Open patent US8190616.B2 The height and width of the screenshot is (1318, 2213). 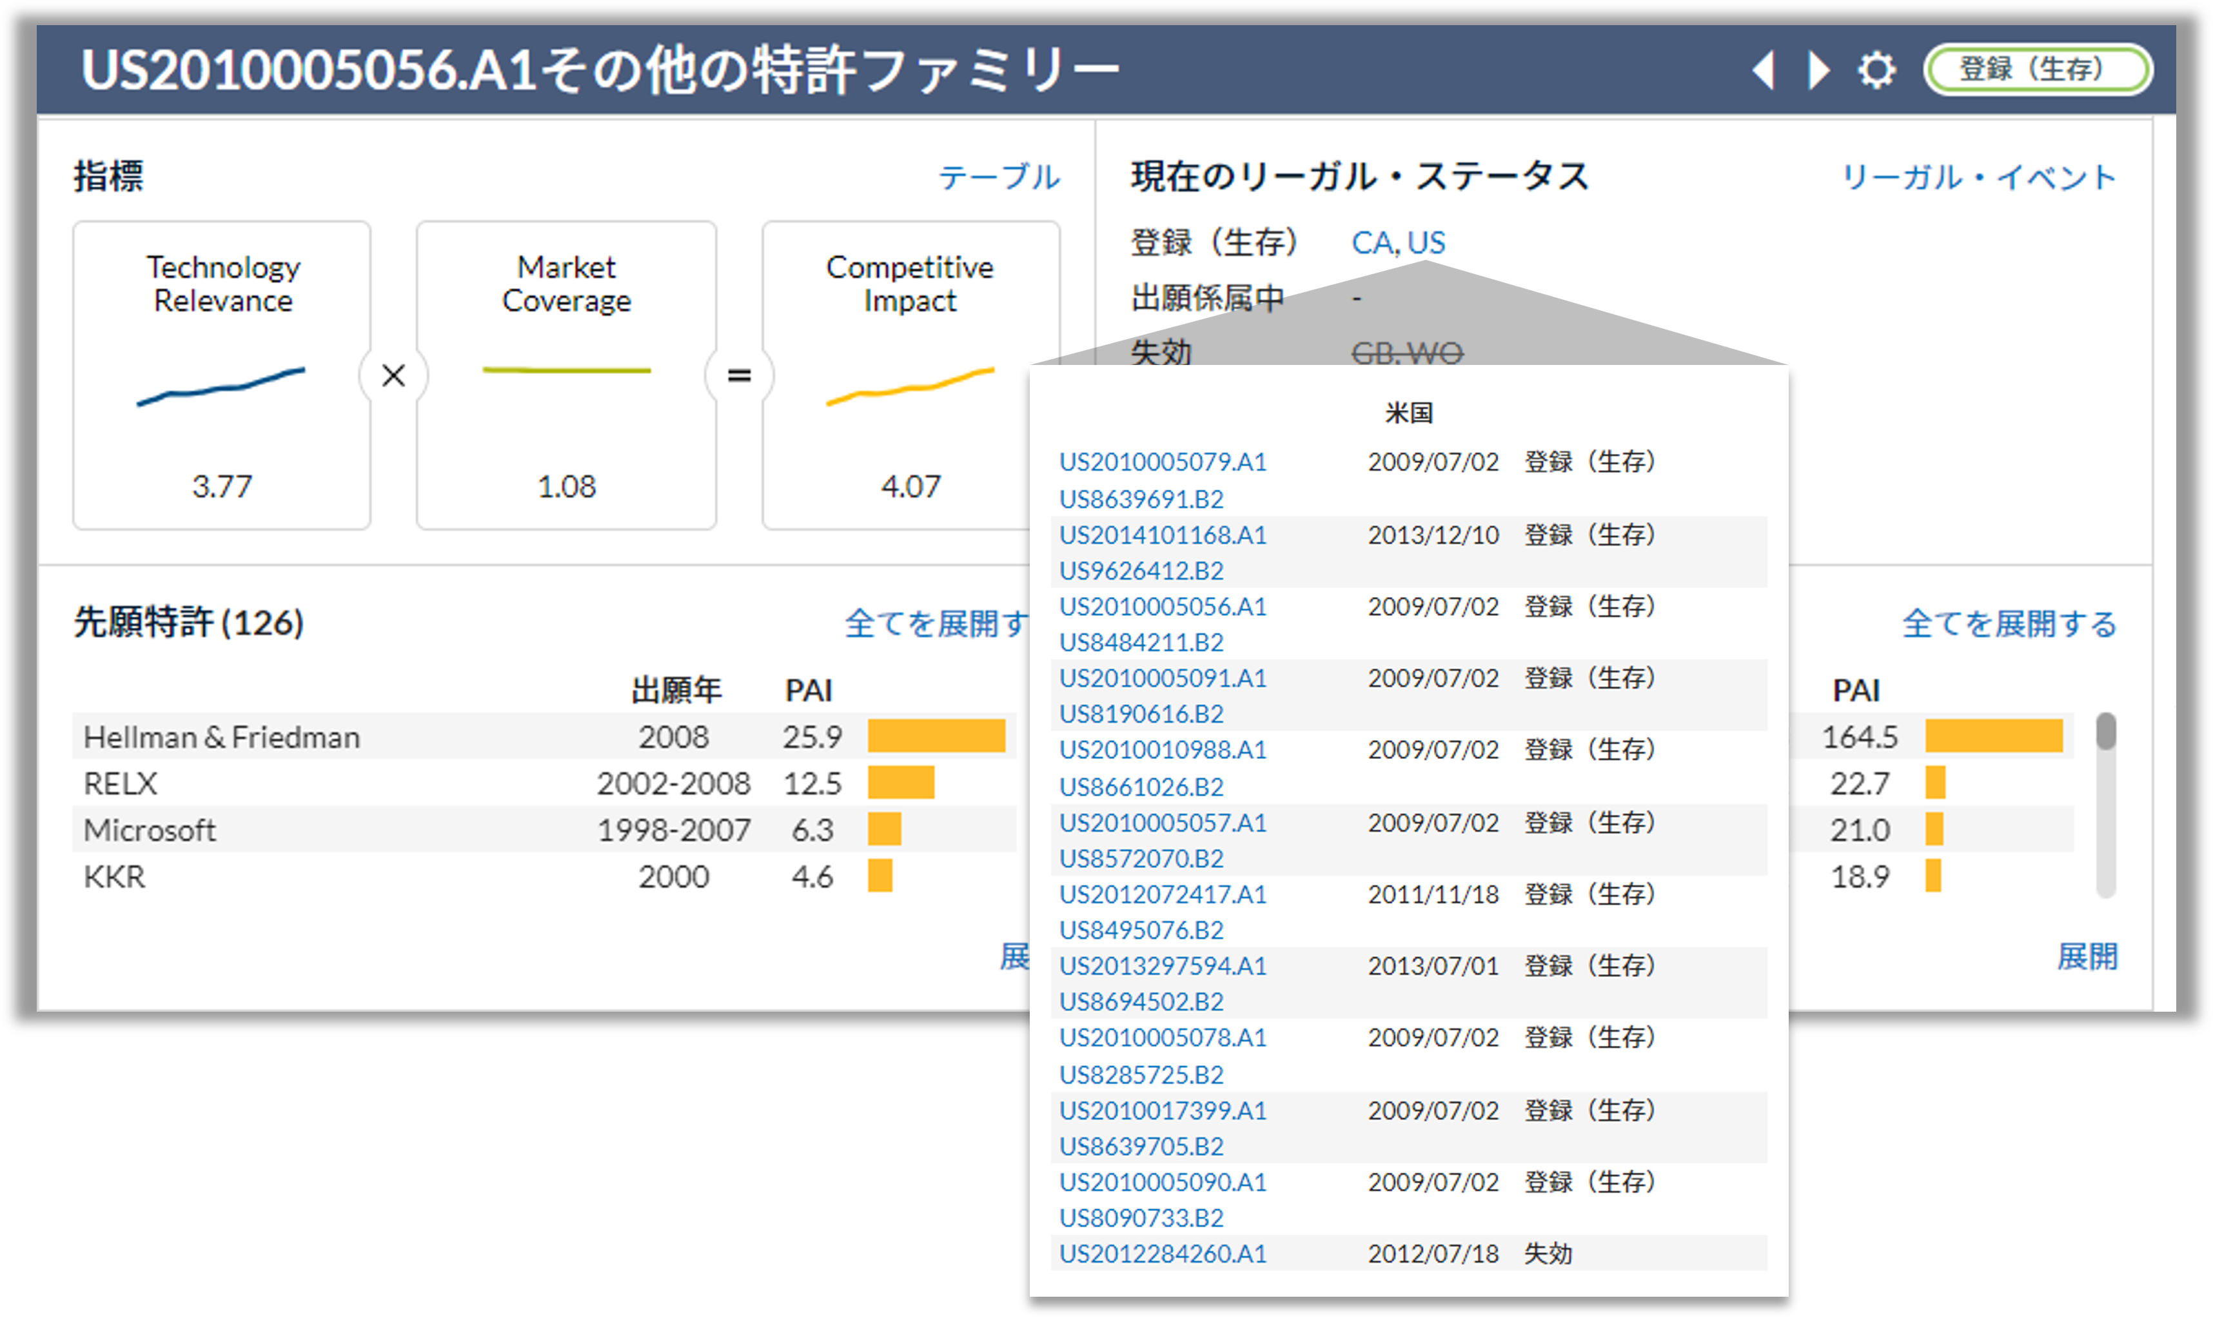1141,714
